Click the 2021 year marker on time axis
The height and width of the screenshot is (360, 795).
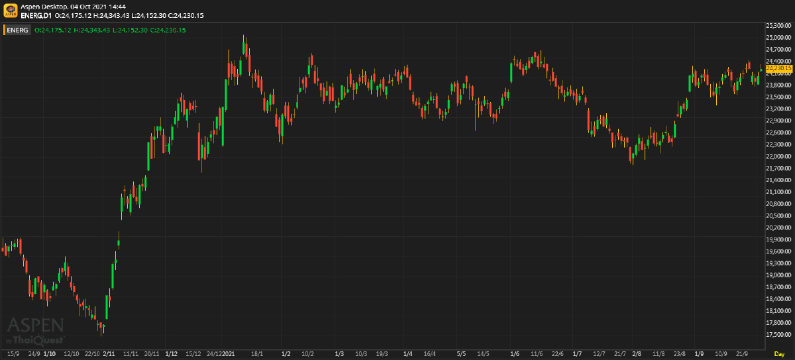tap(229, 354)
